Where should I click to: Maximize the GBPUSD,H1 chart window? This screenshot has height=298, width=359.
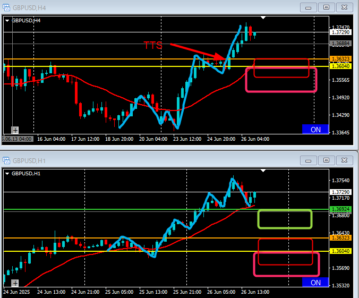pos(326,160)
